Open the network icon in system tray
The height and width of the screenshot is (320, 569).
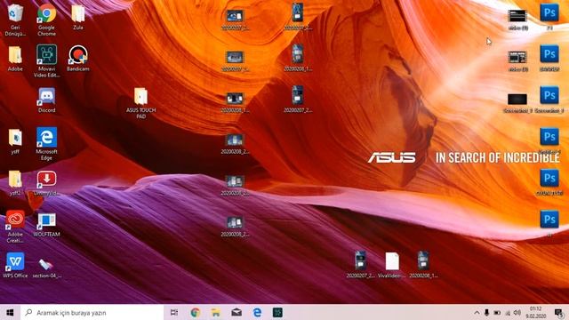[508, 312]
